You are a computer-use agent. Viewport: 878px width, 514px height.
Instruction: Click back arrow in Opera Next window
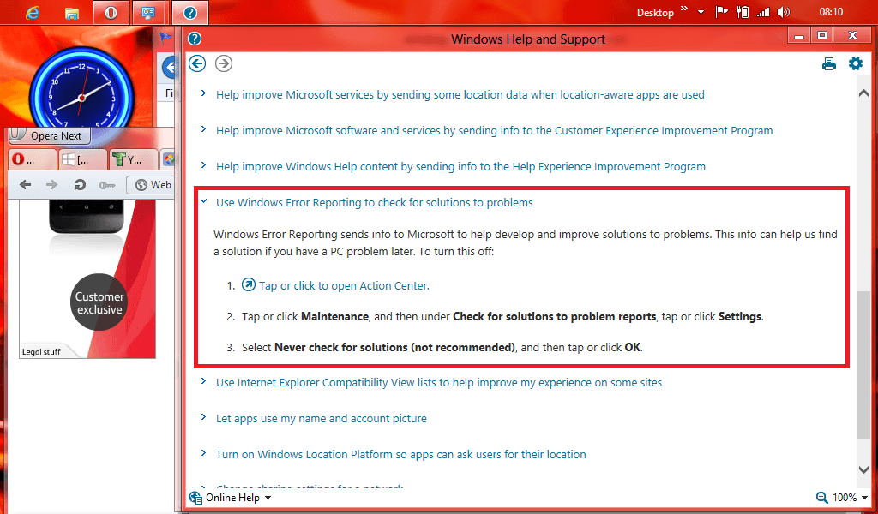pyautogui.click(x=25, y=184)
